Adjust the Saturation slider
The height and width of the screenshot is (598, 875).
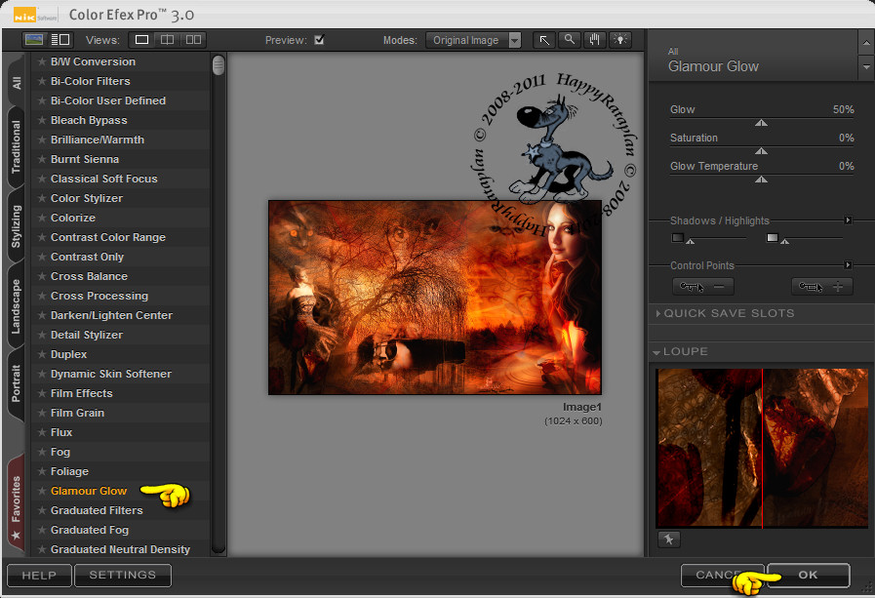pos(761,150)
